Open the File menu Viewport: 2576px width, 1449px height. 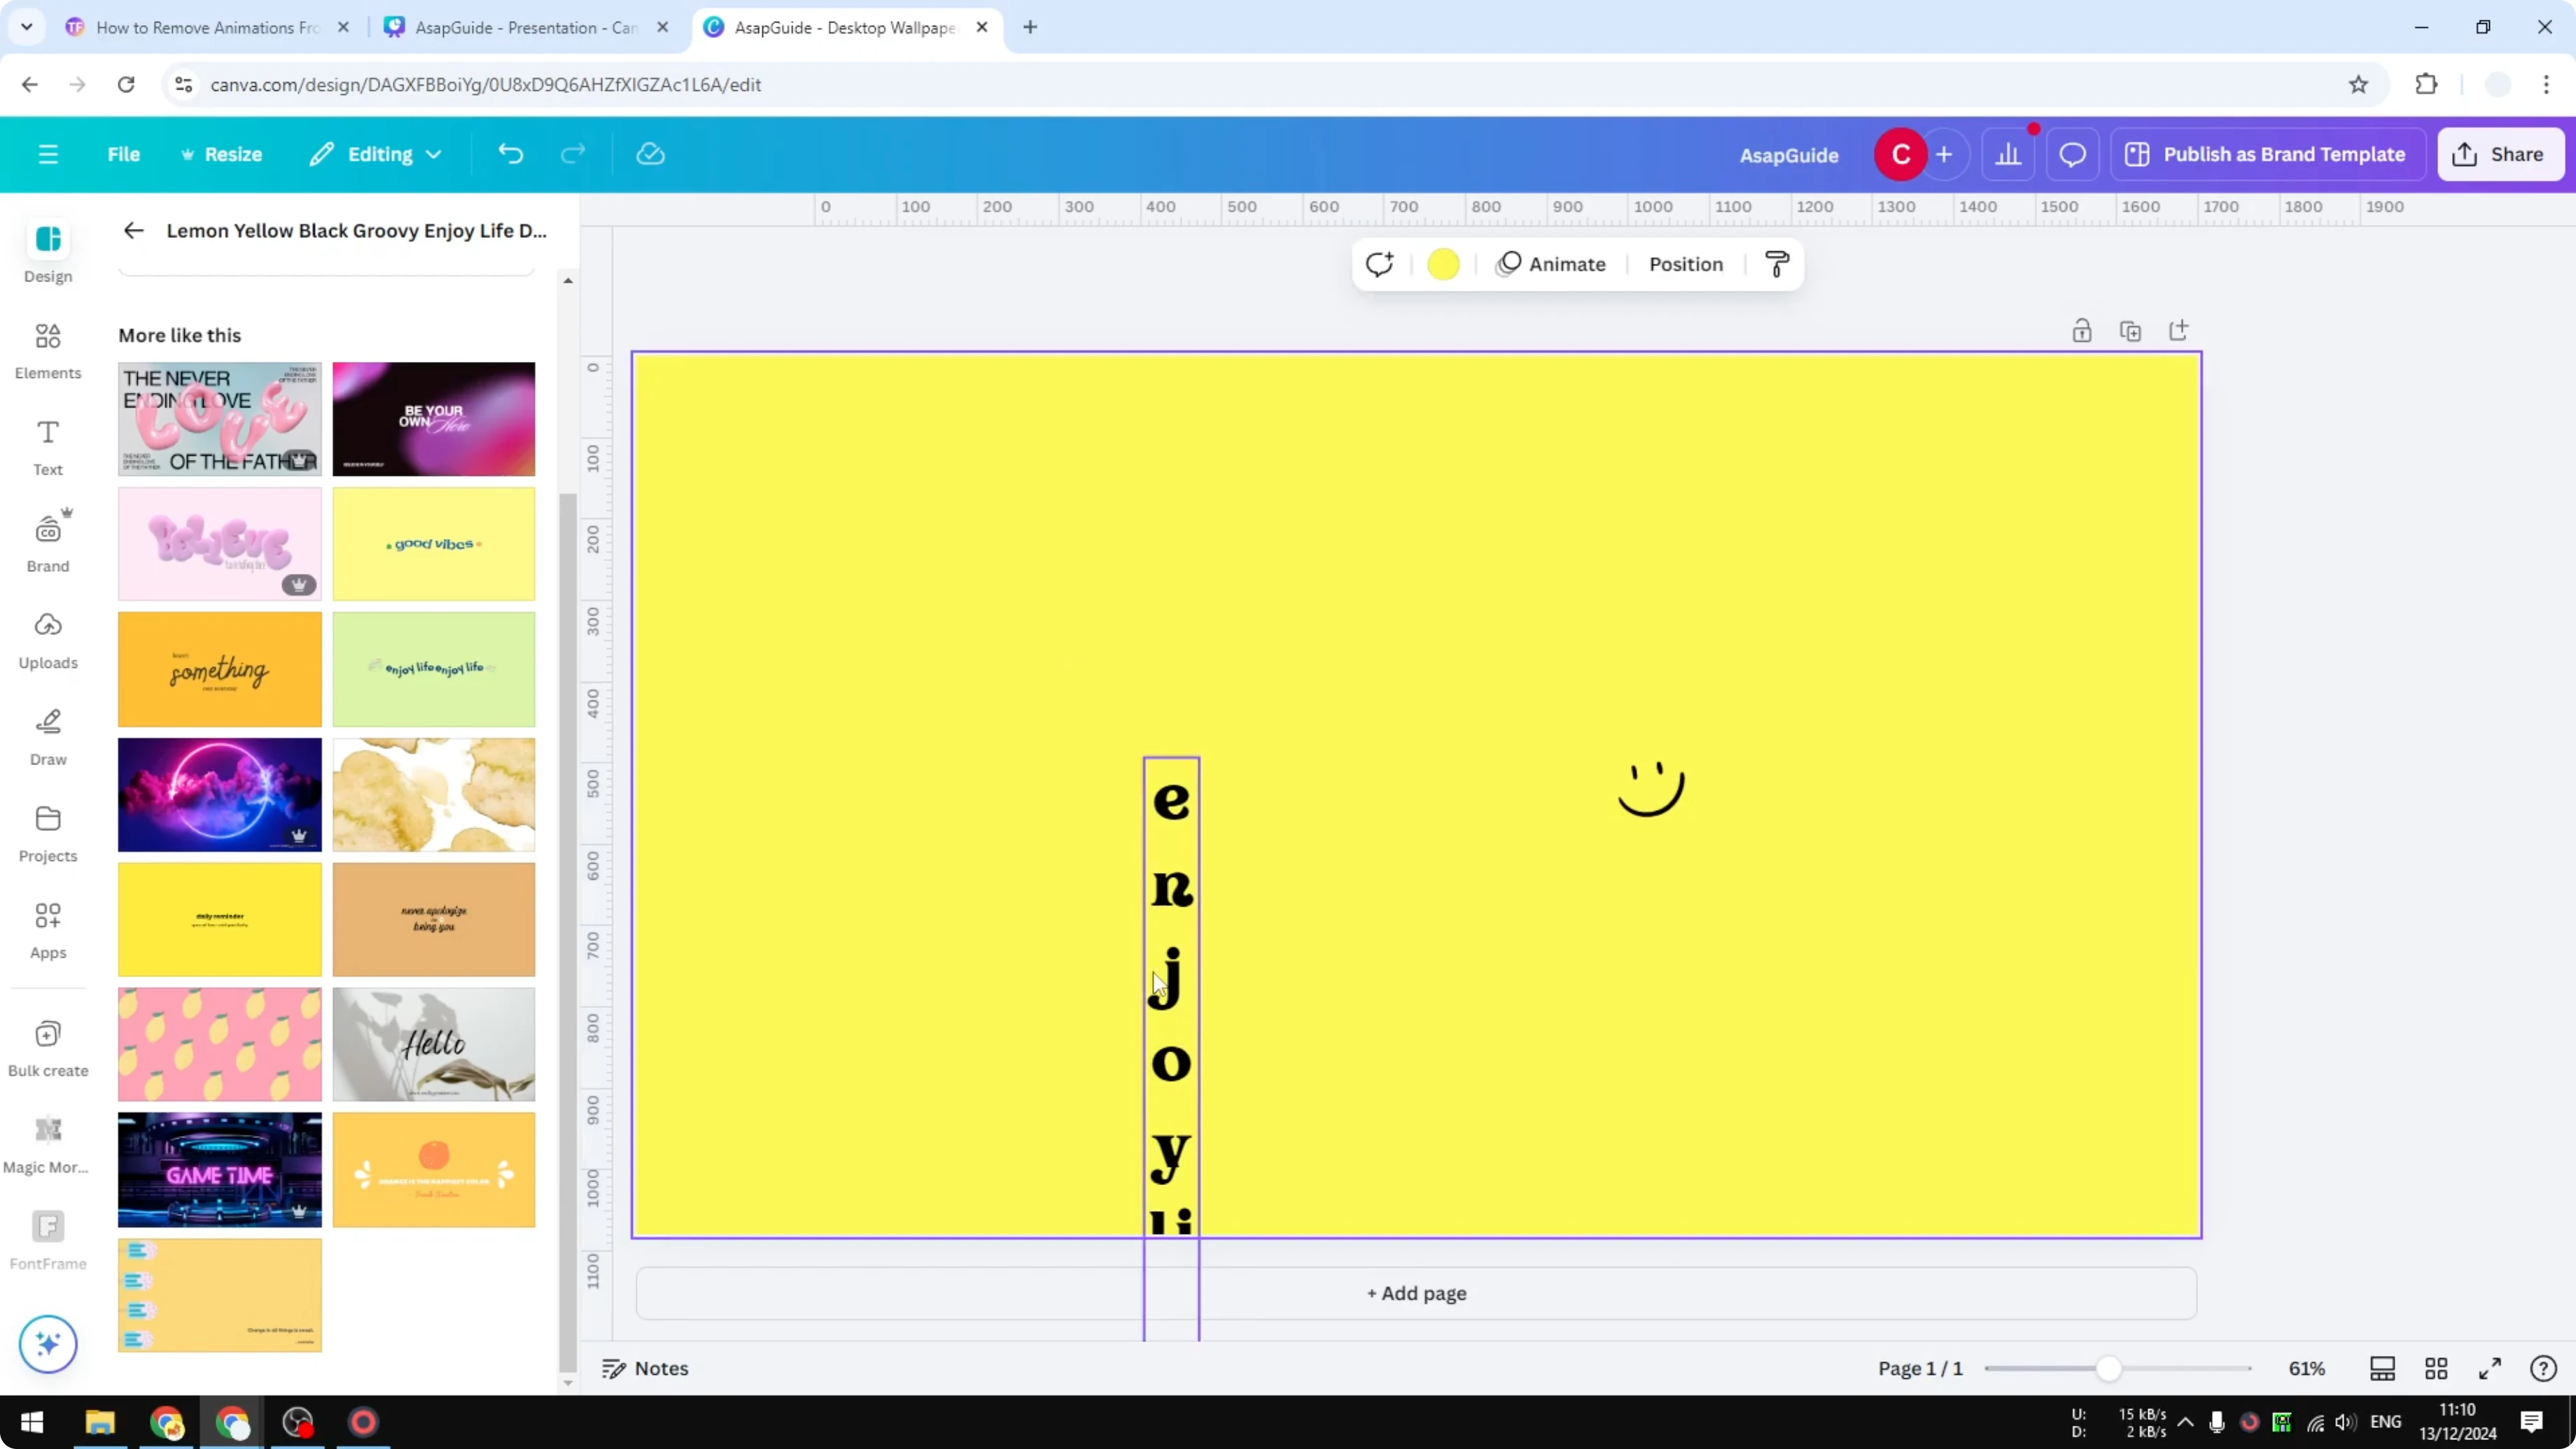[x=124, y=153]
